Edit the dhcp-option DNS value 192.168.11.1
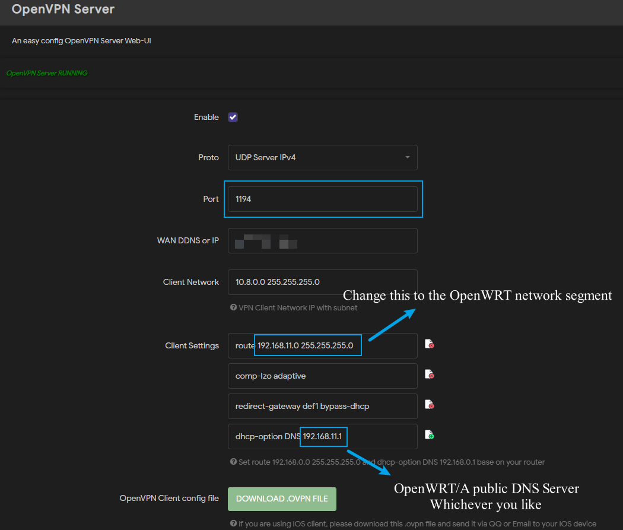Screen dimensions: 623x530 coord(323,436)
